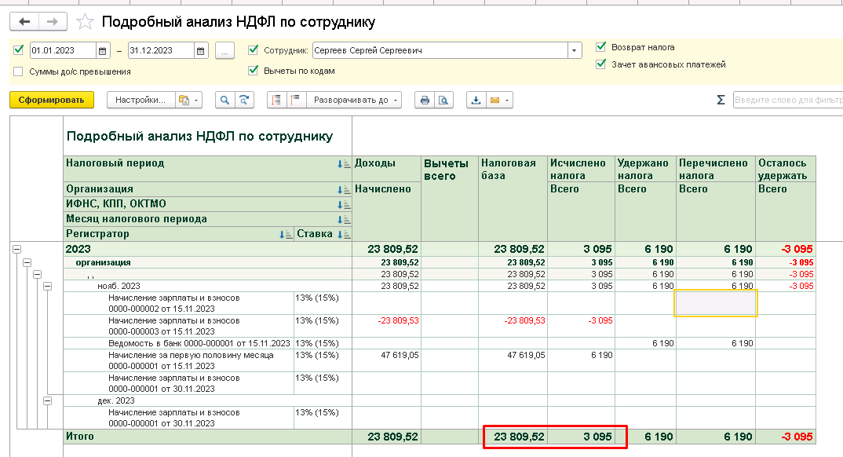Collapse the 2023 year group
Image resolution: width=843 pixels, height=457 pixels.
pyautogui.click(x=17, y=250)
